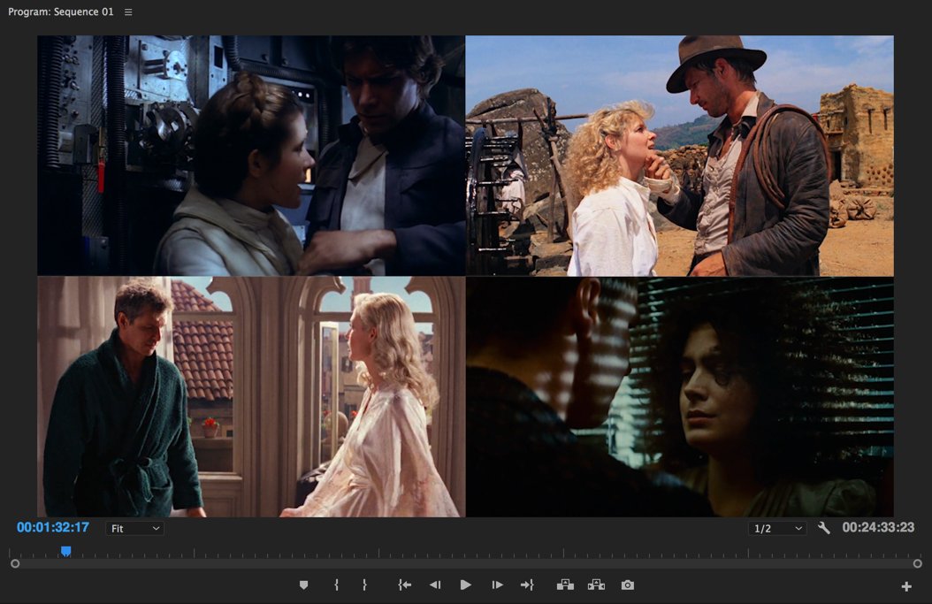Step forward one frame
This screenshot has width=932, height=604.
tap(497, 585)
